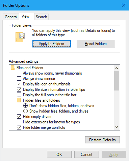Uncheck Display file icon on thumbnails

19,84
